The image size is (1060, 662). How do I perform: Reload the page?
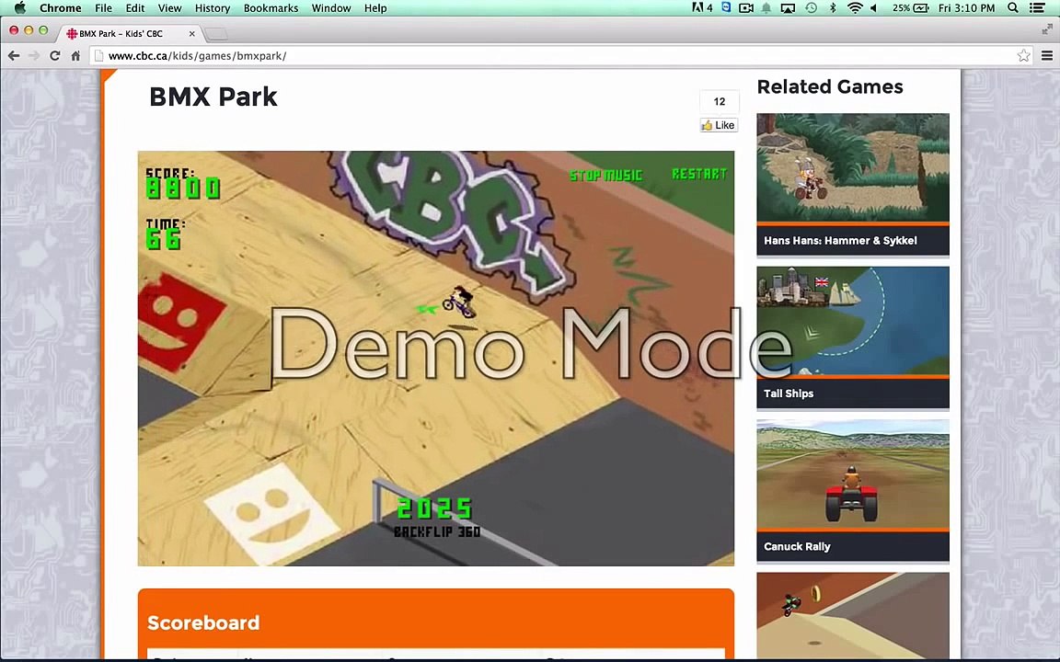(x=55, y=55)
